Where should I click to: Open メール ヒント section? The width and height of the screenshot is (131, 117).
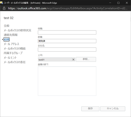[x=10, y=58]
